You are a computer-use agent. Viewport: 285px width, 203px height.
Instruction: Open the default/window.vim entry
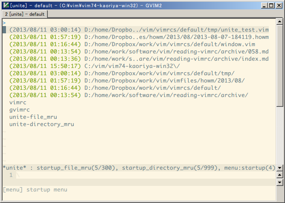[132, 44]
